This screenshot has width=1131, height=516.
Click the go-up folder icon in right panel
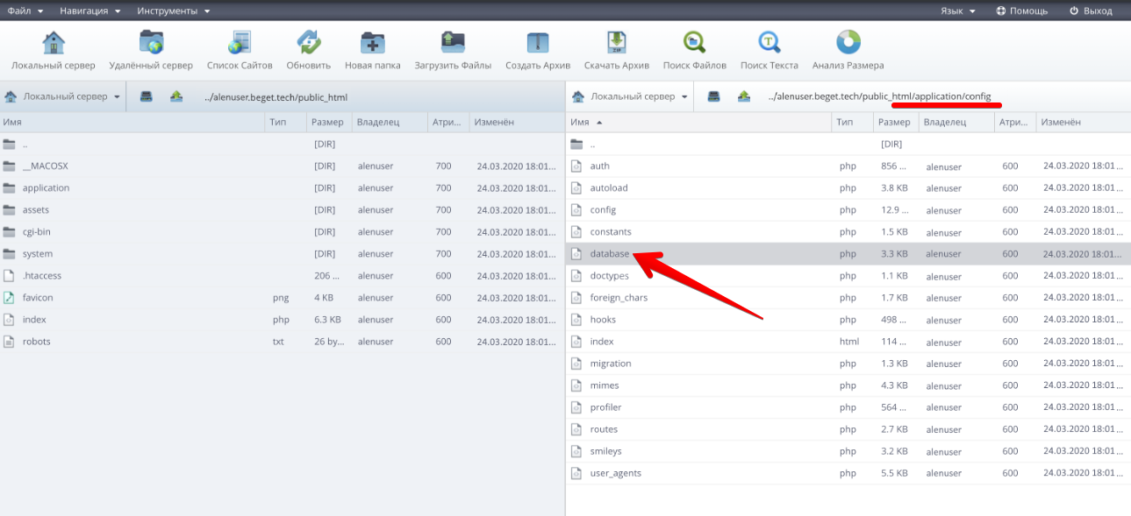(744, 96)
